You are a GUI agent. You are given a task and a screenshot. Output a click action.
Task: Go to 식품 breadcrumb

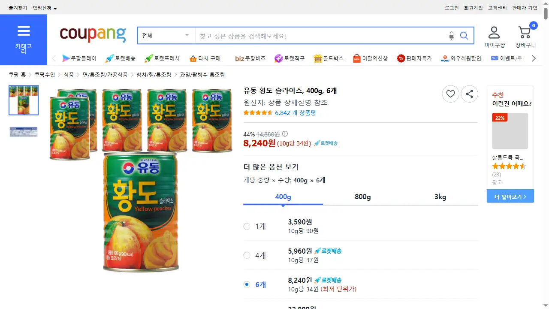pyautogui.click(x=69, y=75)
